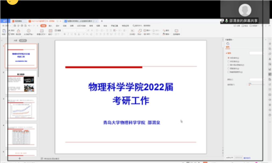Screen dimensions: 272x163
Task: Click the Format Painter icon in ribbon
Action: pyautogui.click(x=18, y=32)
